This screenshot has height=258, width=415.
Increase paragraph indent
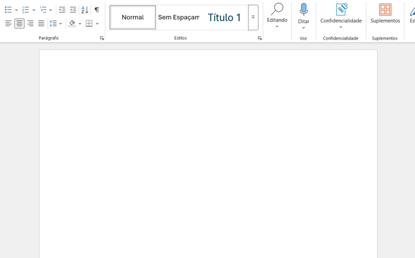73,10
